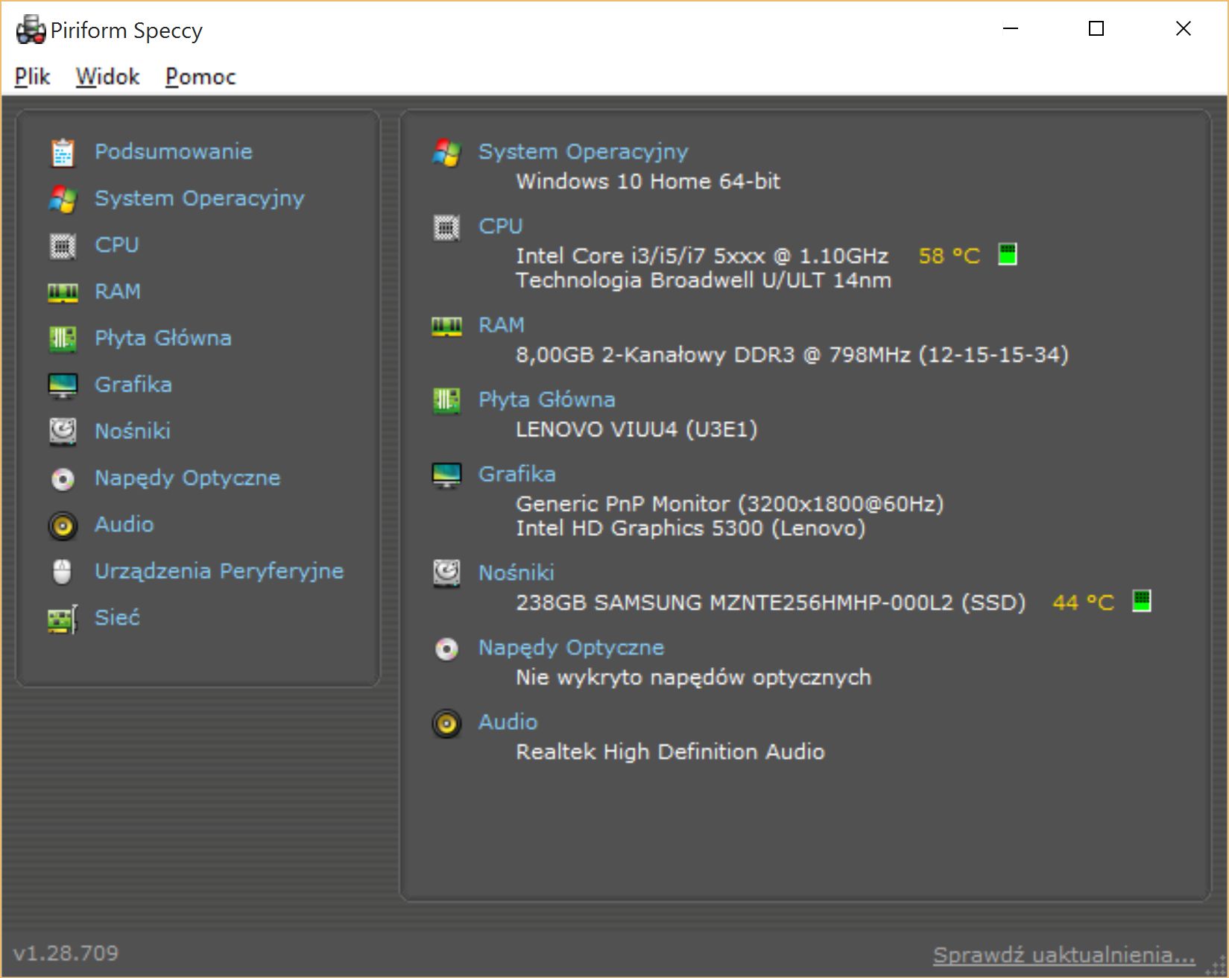This screenshot has width=1229, height=978.
Task: Click the 44 °C SSD temperature value
Action: point(1083,602)
